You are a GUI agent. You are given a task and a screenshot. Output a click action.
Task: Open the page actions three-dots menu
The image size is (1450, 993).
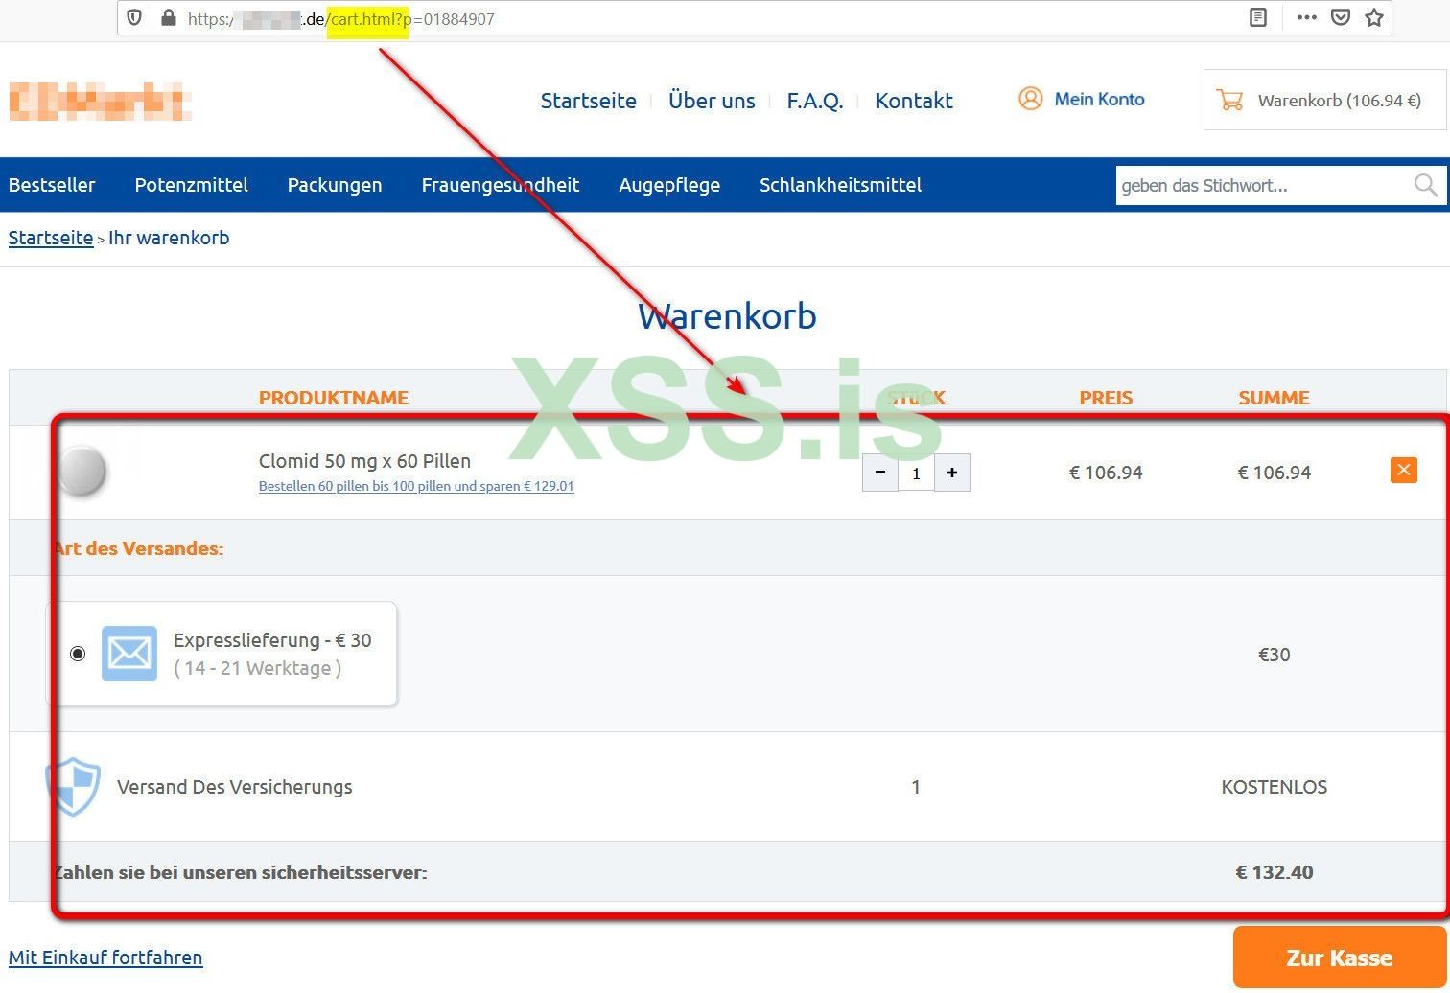[x=1306, y=17]
